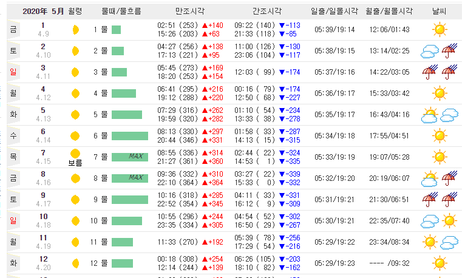Select the 물때/물흐름 column header
Screen dimensions: 465x278
tap(121, 12)
